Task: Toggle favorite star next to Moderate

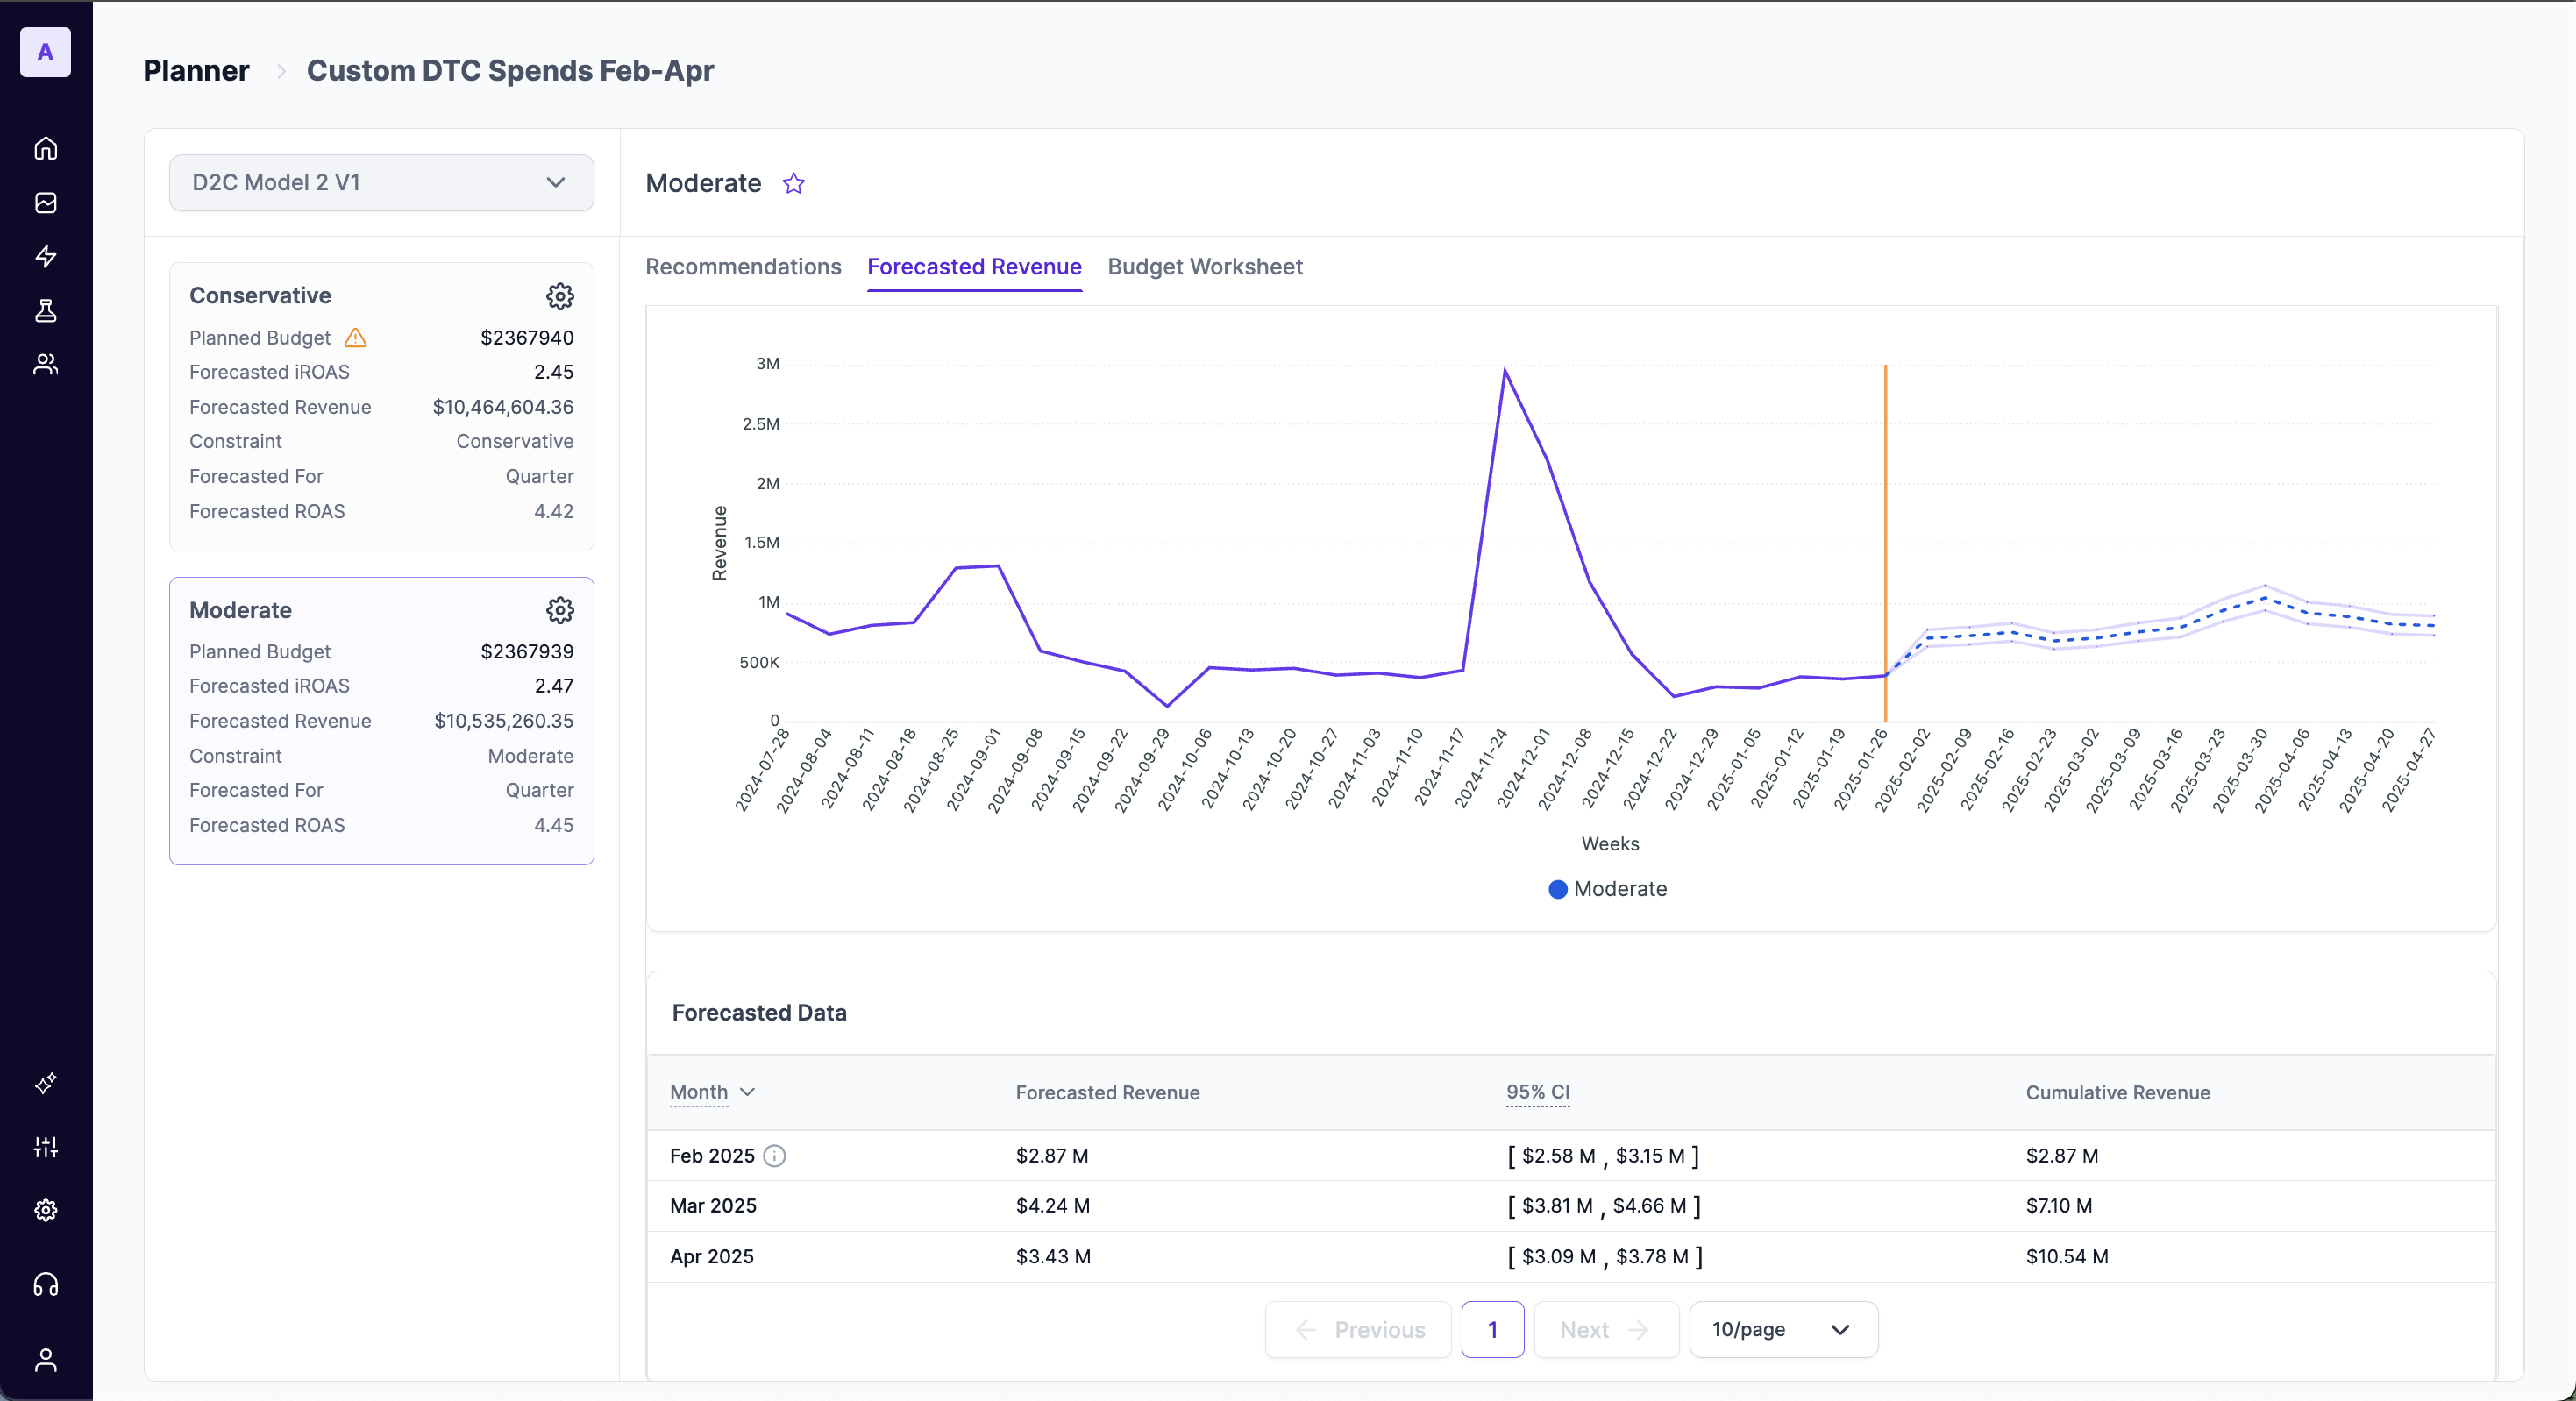Action: point(793,184)
